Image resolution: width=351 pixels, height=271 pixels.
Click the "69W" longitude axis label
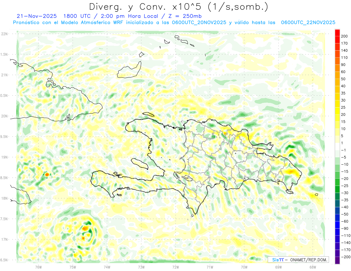point(278,267)
